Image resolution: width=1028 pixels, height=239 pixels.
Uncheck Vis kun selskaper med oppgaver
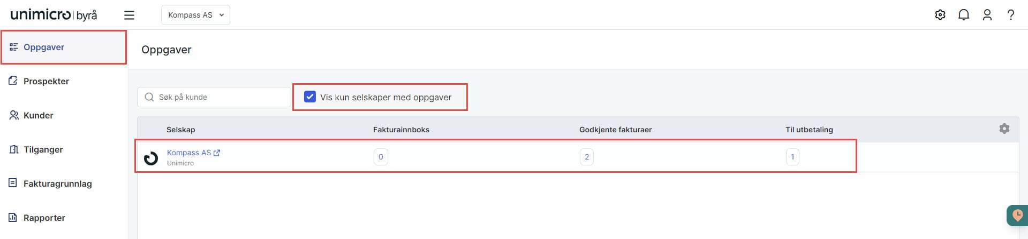(x=310, y=97)
